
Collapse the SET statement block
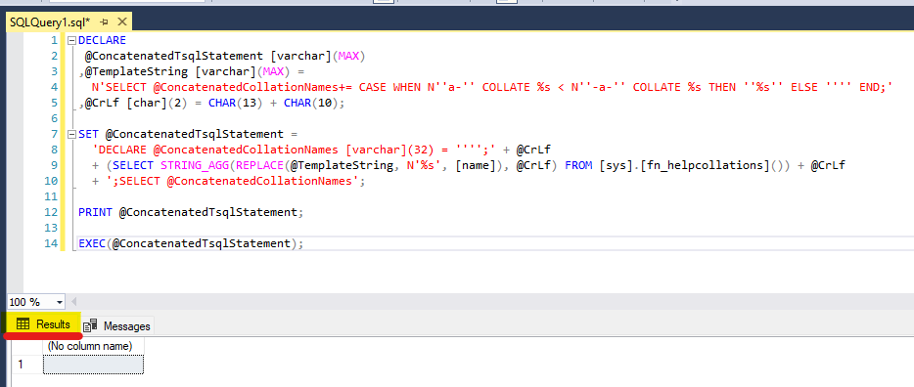[x=71, y=135]
